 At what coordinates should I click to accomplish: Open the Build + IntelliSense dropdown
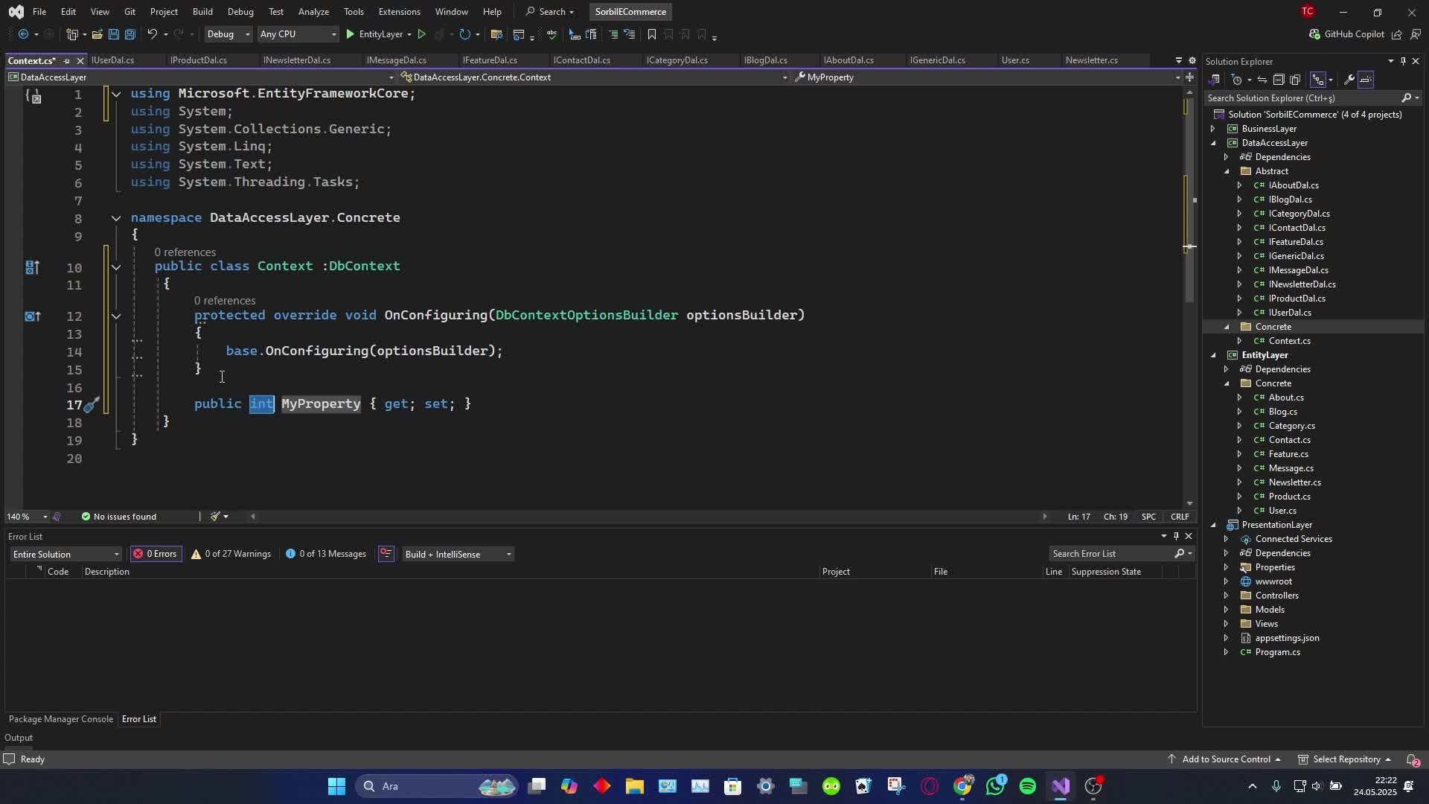457,554
